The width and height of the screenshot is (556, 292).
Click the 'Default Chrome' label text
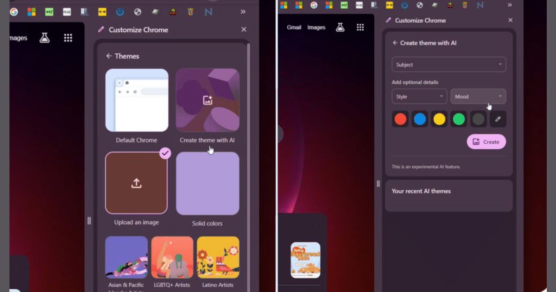tap(137, 140)
